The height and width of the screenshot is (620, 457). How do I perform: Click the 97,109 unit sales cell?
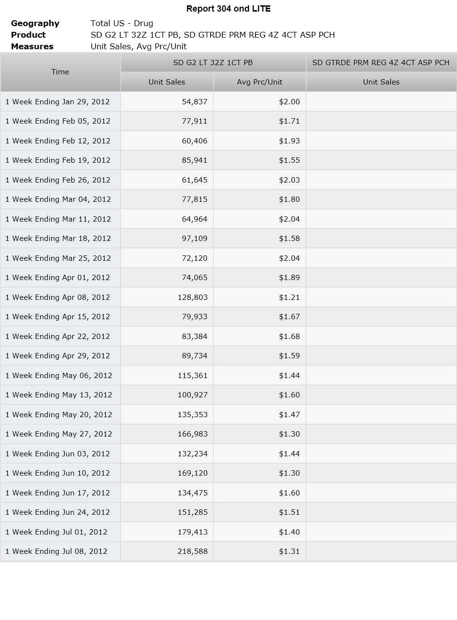[x=167, y=239]
